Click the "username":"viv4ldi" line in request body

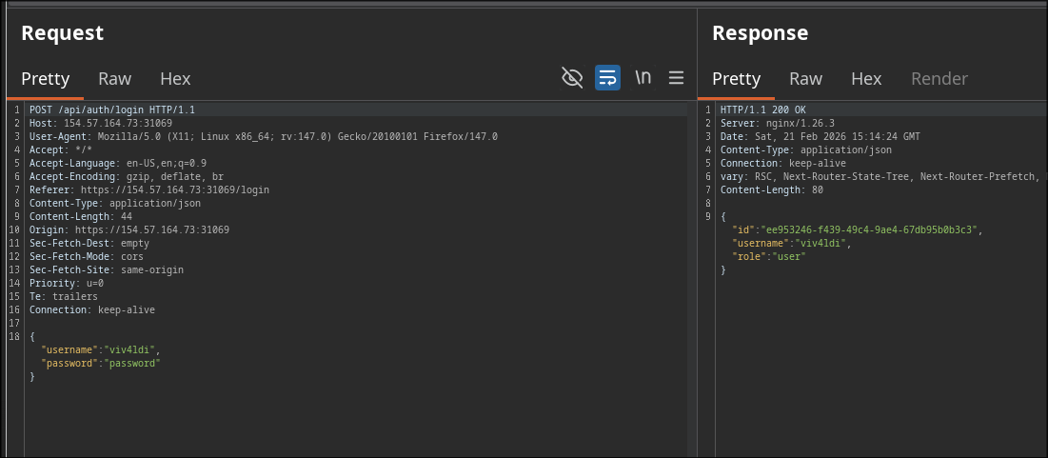101,349
